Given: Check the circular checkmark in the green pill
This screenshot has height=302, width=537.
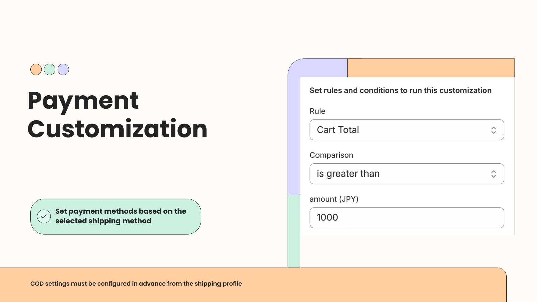Looking at the screenshot, I should (x=44, y=216).
